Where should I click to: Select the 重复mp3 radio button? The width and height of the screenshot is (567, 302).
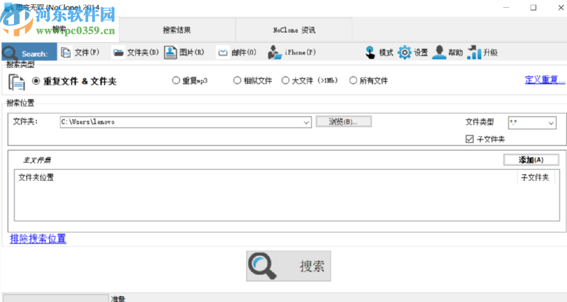click(176, 80)
